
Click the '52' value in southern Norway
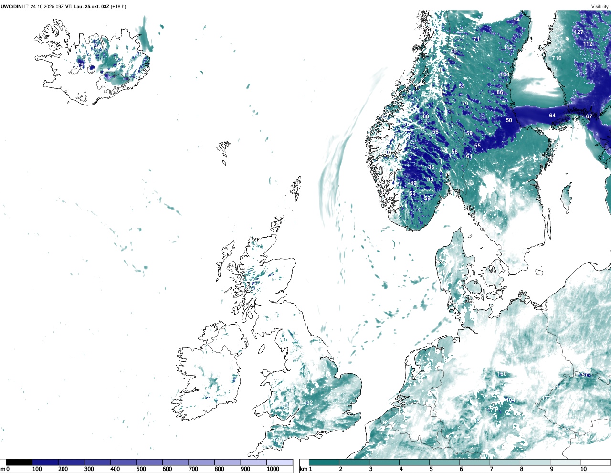click(412, 193)
